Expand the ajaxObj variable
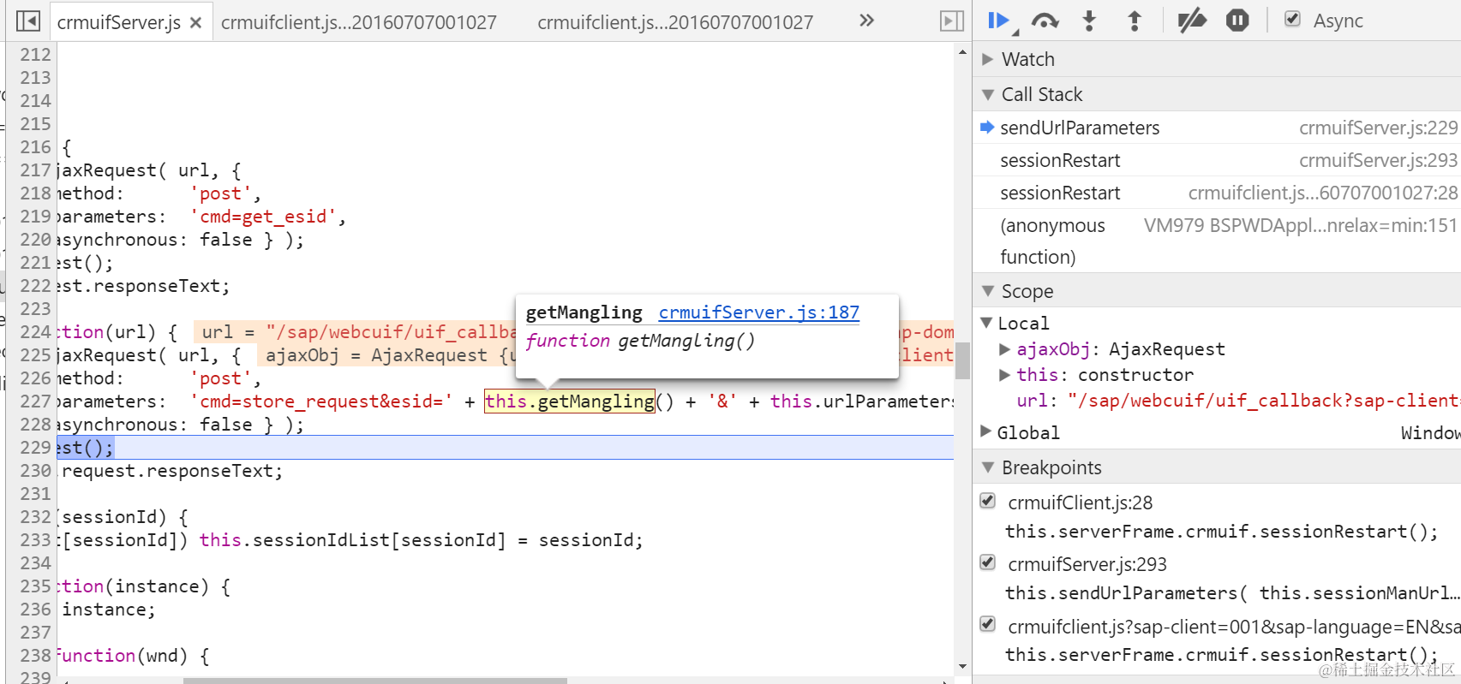This screenshot has width=1461, height=684. pos(1004,349)
